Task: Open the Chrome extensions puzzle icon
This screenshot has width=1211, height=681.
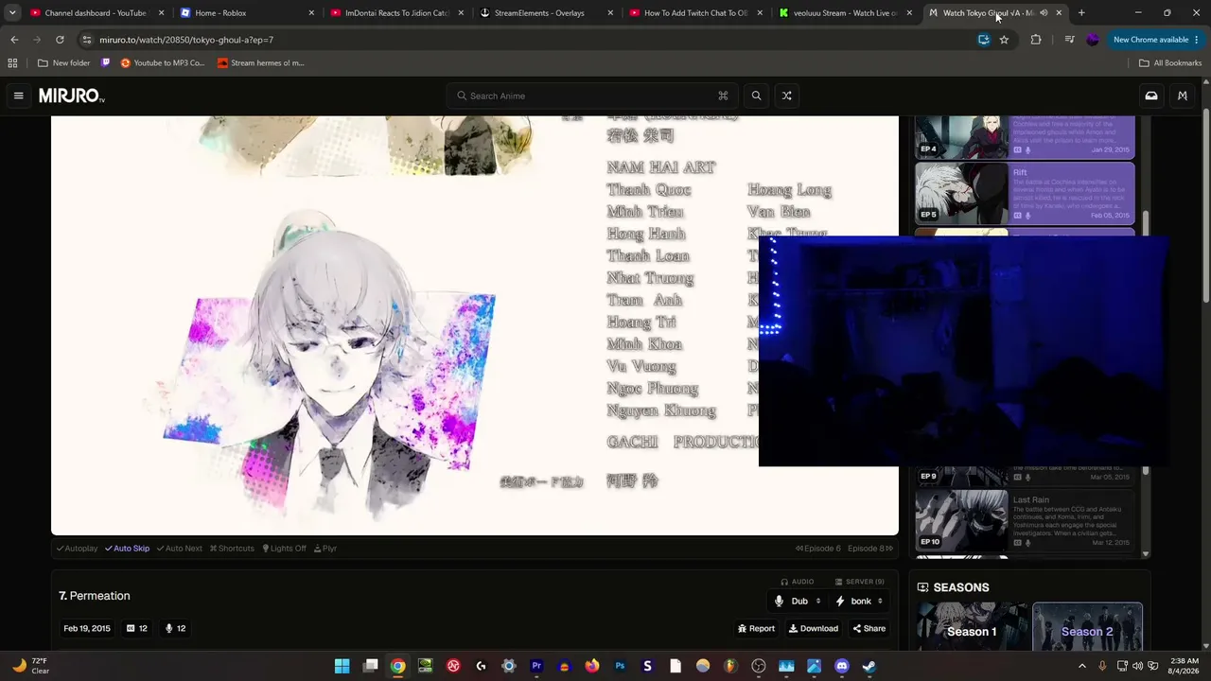Action: pyautogui.click(x=1036, y=40)
